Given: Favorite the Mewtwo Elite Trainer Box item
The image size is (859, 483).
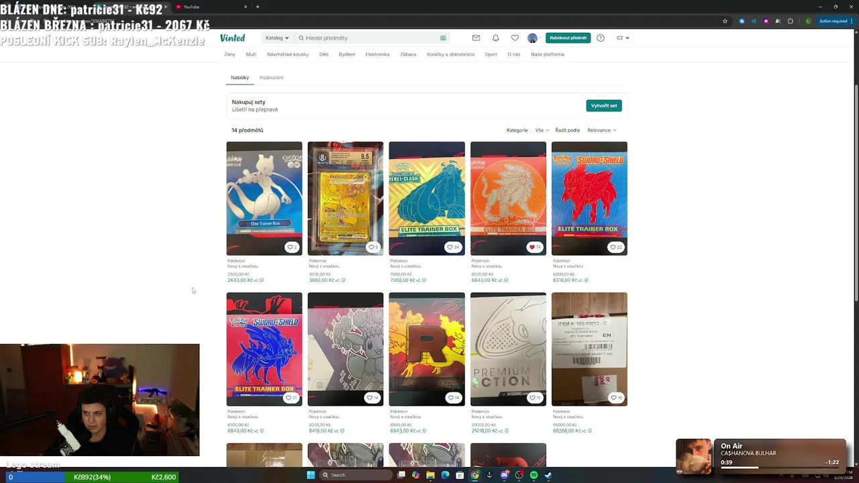Looking at the screenshot, I should (292, 247).
